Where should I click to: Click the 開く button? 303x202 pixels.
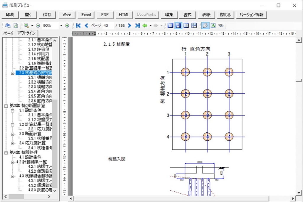tap(28, 15)
